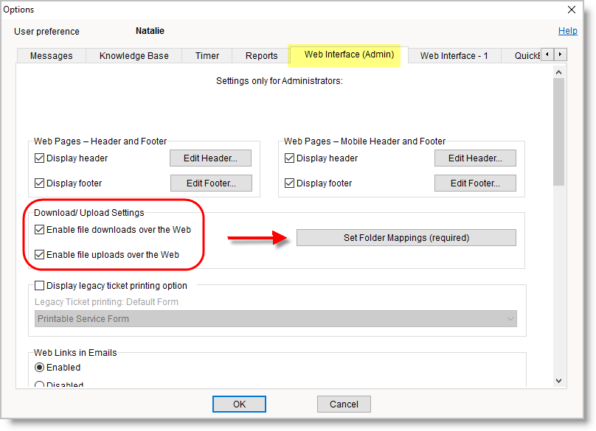
Task: Click Edit Header for Mobile pages
Action: (474, 158)
